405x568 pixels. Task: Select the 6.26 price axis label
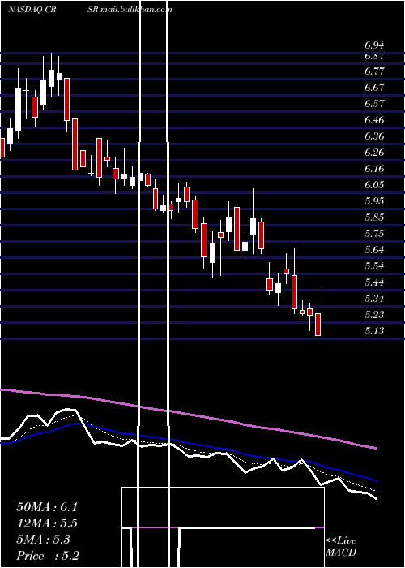(374, 153)
